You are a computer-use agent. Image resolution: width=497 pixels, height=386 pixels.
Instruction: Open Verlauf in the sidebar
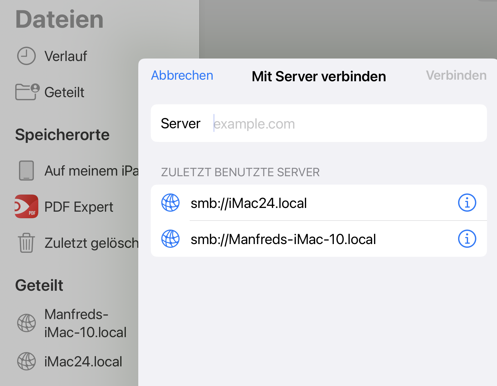[66, 56]
